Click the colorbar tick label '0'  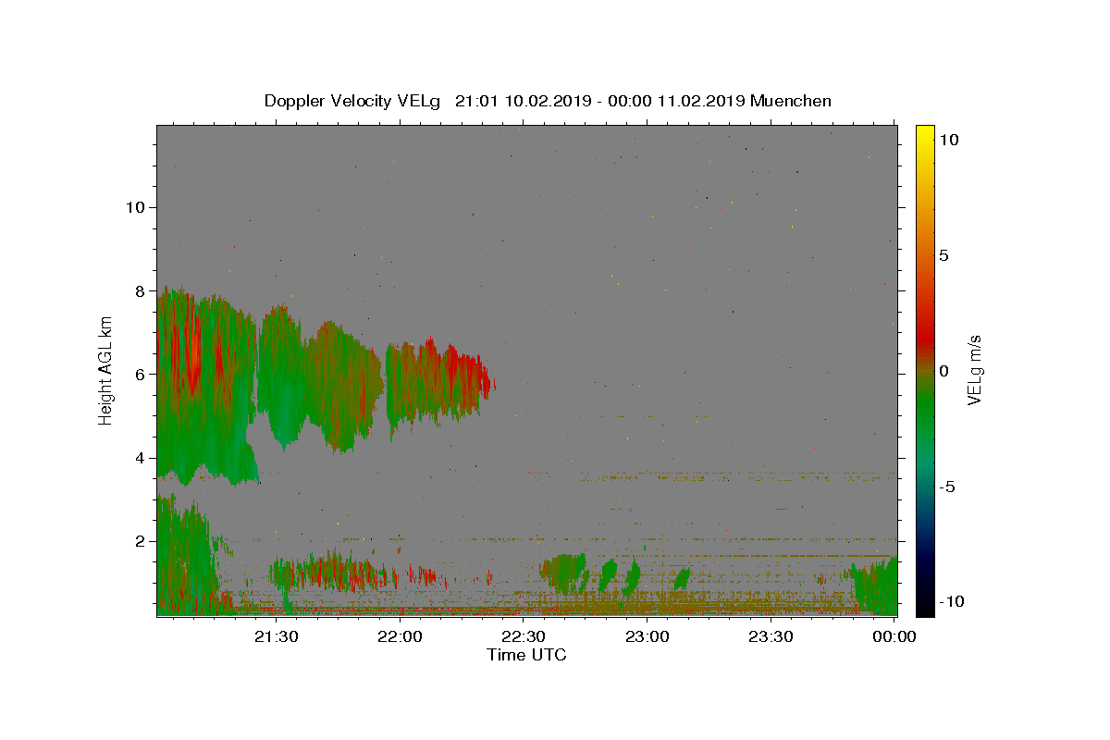tap(943, 371)
